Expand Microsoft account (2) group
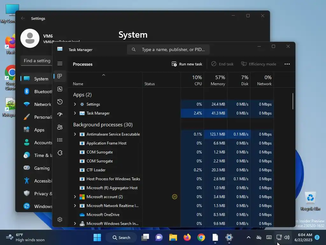The height and width of the screenshot is (245, 326). 75,197
